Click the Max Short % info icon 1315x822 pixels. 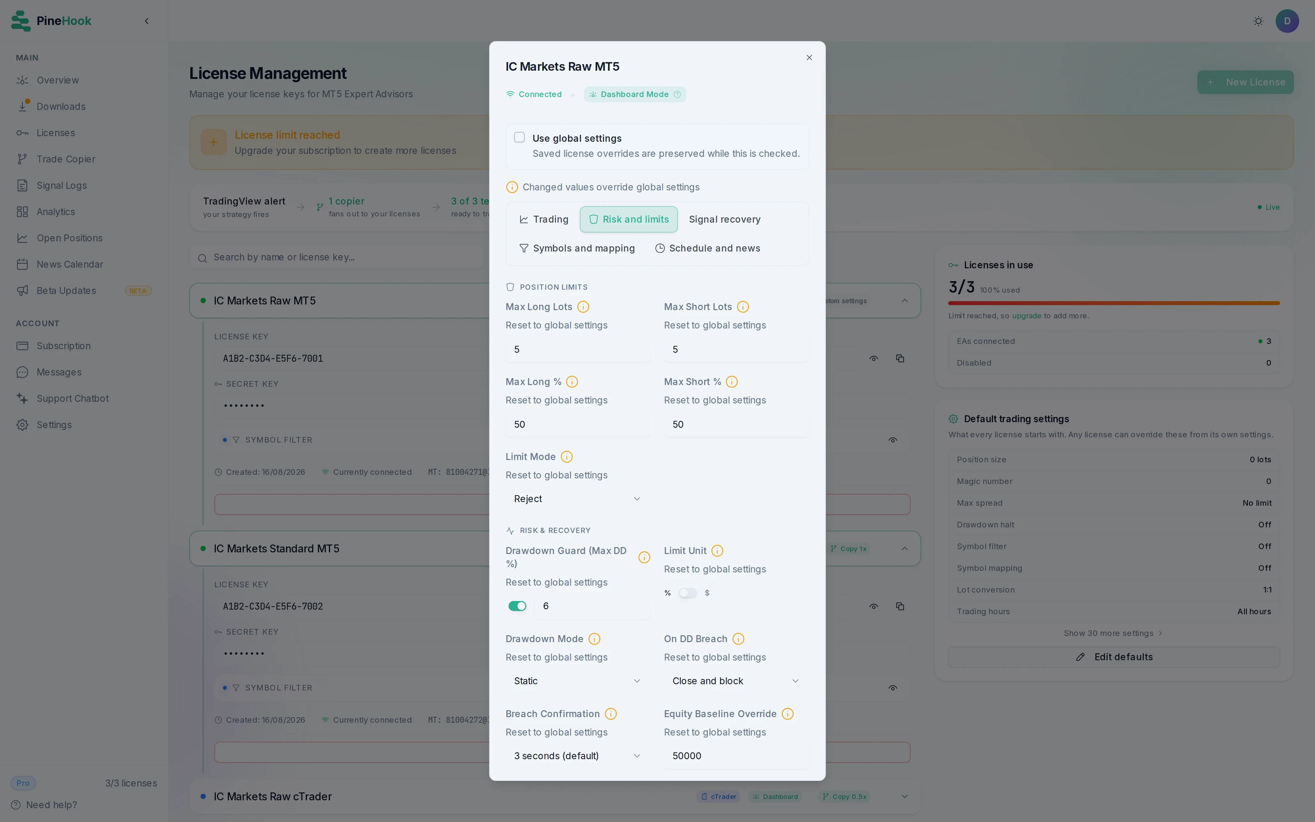pyautogui.click(x=731, y=382)
